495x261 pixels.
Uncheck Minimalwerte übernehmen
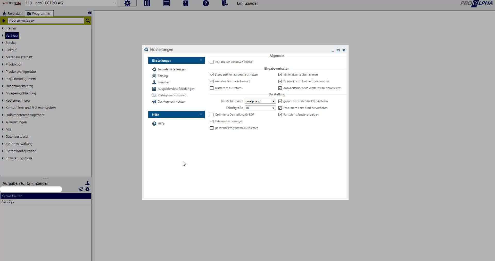(280, 75)
